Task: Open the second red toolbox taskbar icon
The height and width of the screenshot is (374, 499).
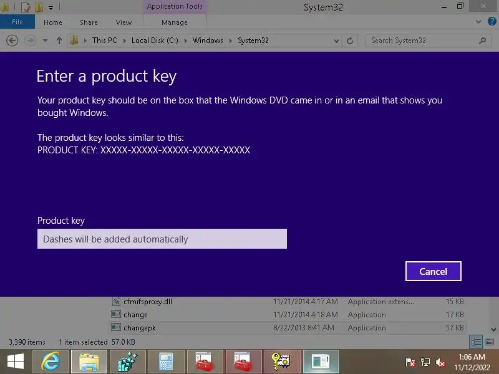Action: coord(243,362)
